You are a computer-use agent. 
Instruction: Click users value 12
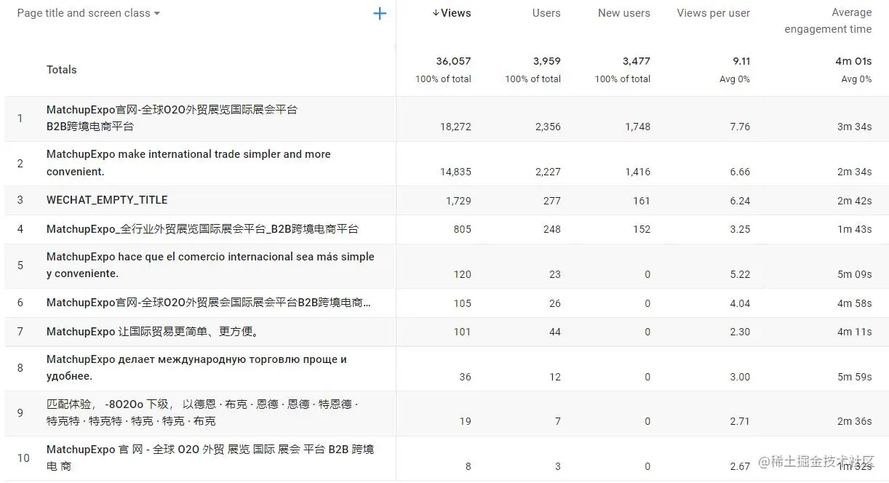pyautogui.click(x=555, y=377)
